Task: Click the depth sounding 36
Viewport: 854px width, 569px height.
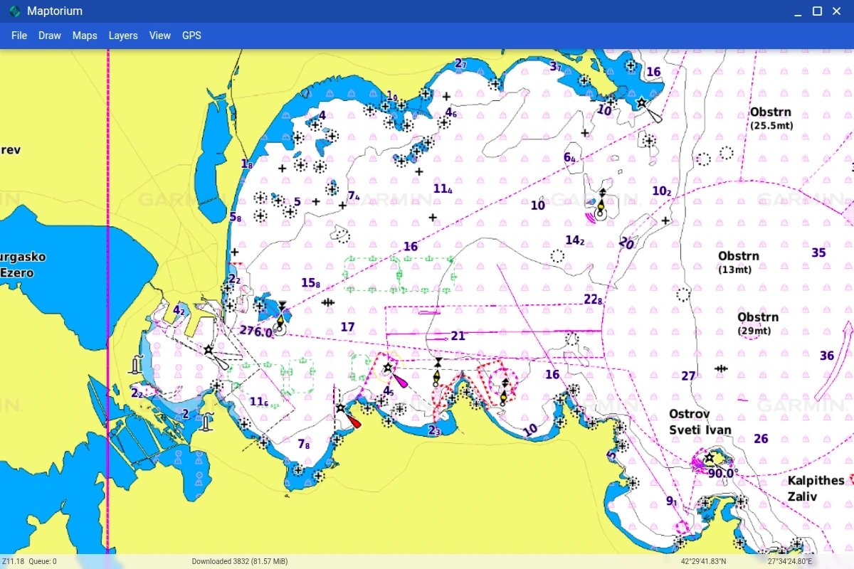Action: pyautogui.click(x=826, y=356)
